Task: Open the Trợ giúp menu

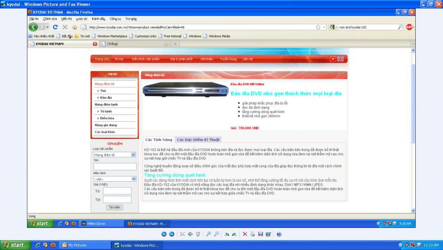Action: [x=131, y=19]
